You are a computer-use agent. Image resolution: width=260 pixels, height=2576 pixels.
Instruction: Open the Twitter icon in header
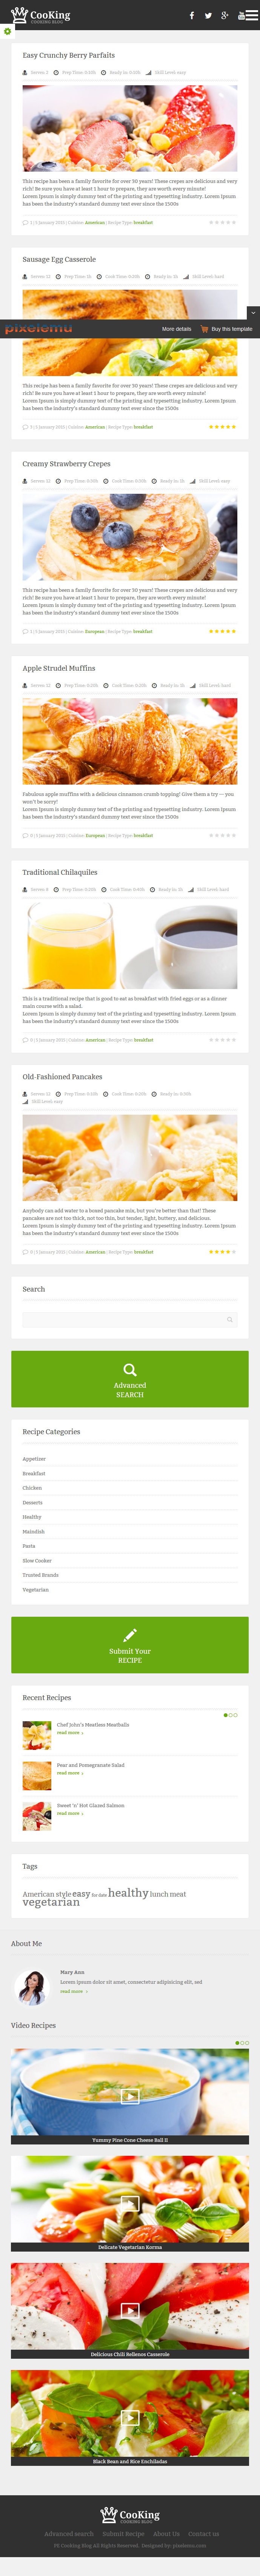coord(208,15)
